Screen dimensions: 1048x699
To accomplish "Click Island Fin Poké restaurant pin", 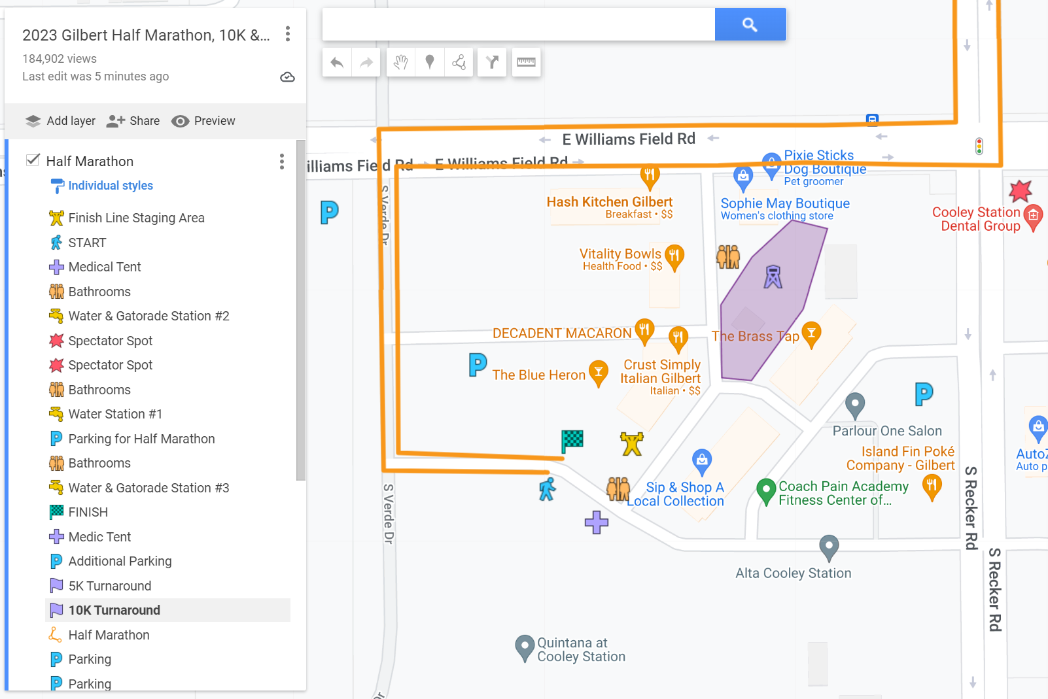I will point(932,487).
